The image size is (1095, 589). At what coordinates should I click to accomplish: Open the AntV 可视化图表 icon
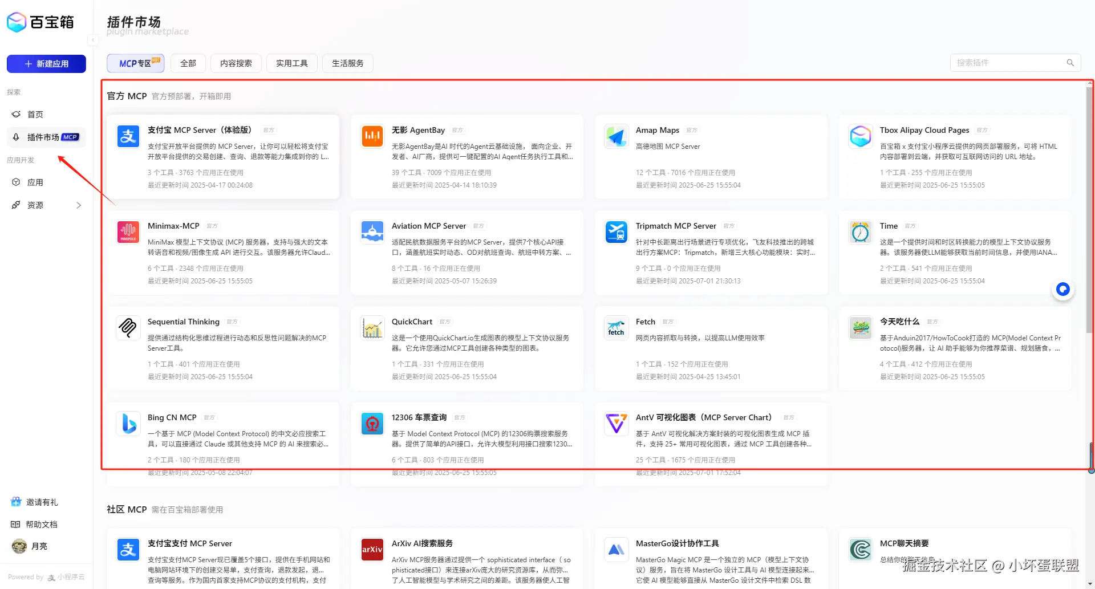[x=617, y=424]
